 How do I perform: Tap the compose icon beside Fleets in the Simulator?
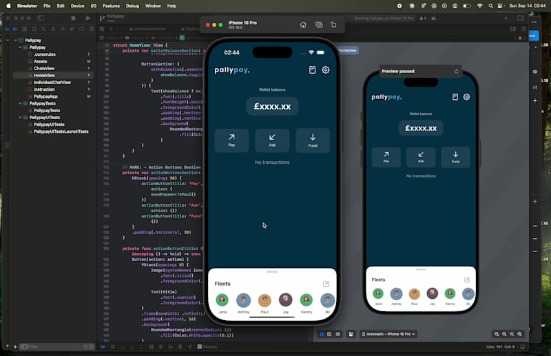[x=326, y=284]
